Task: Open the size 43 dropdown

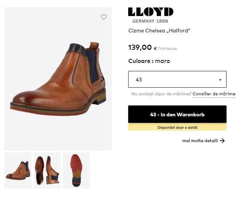Action: pyautogui.click(x=177, y=79)
